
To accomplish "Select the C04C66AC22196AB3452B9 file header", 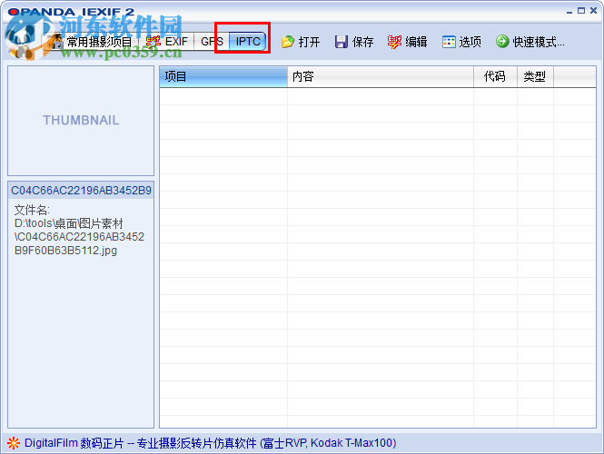I will [x=81, y=190].
